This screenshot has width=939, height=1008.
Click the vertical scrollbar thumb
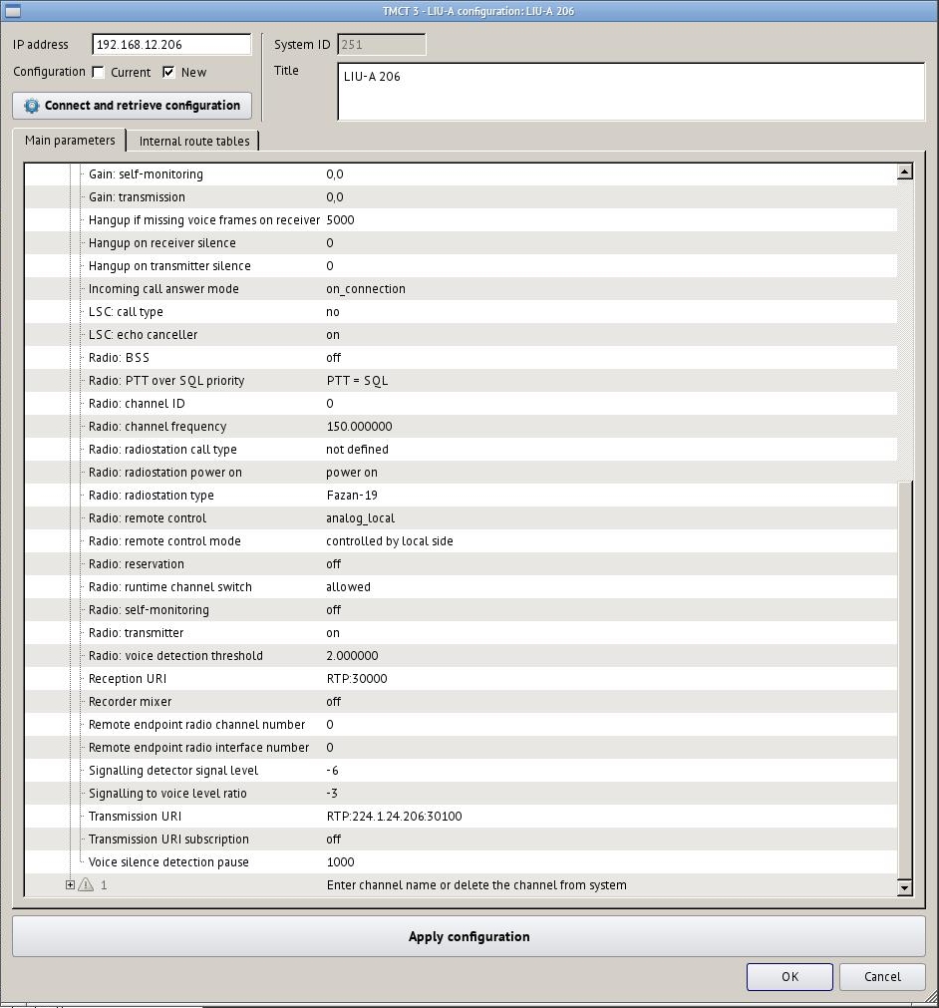(x=905, y=680)
